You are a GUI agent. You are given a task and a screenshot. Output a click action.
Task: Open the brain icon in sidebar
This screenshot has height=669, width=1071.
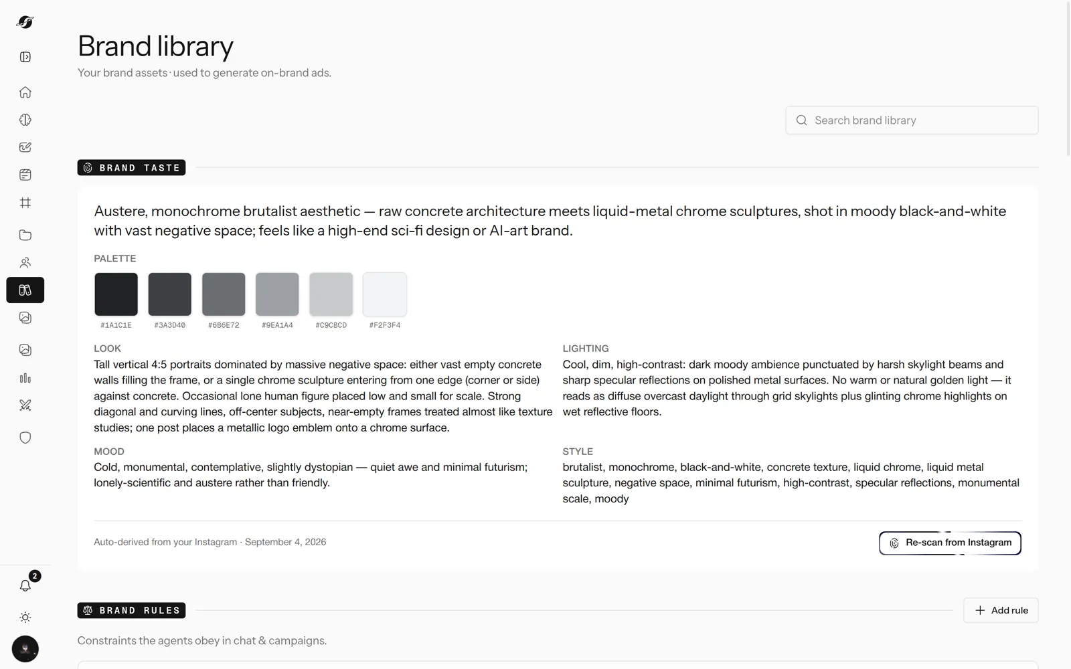coord(25,120)
